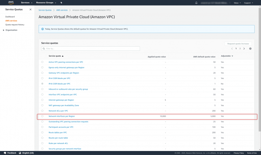This screenshot has width=261, height=155.
Task: Open the pin shortcuts icon in top bar
Action: click(61, 3)
